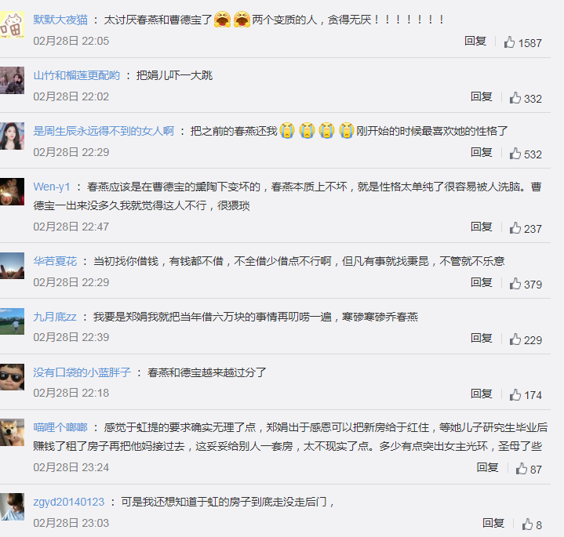This screenshot has width=564, height=537.
Task: Click sunglasses kid avatar of 没有口袋的小蓝胖子
Action: tap(12, 377)
